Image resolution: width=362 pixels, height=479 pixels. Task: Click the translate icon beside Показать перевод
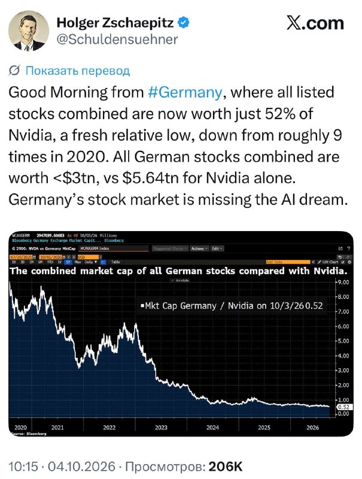pyautogui.click(x=14, y=71)
